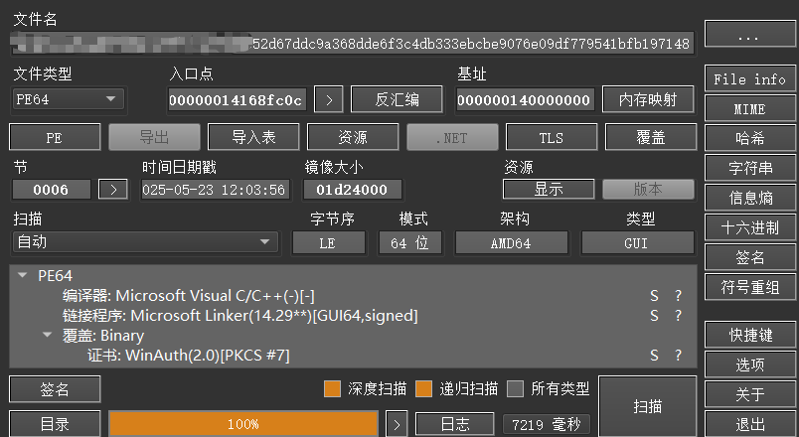Screen dimensions: 799x437
Task: Open the 文件类型 PE64 dropdown
Action: coord(69,99)
